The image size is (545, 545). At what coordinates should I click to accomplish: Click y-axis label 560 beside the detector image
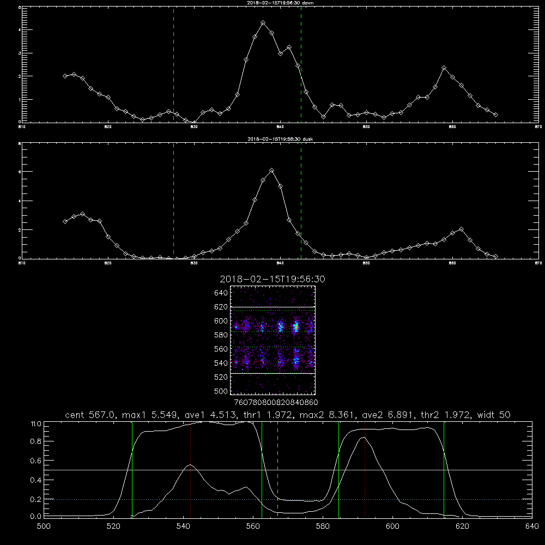point(221,349)
